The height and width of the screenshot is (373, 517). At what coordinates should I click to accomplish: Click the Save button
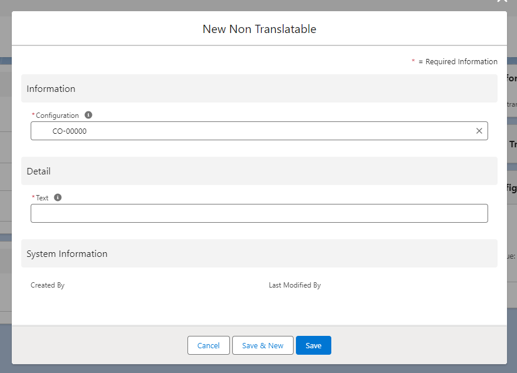click(313, 345)
